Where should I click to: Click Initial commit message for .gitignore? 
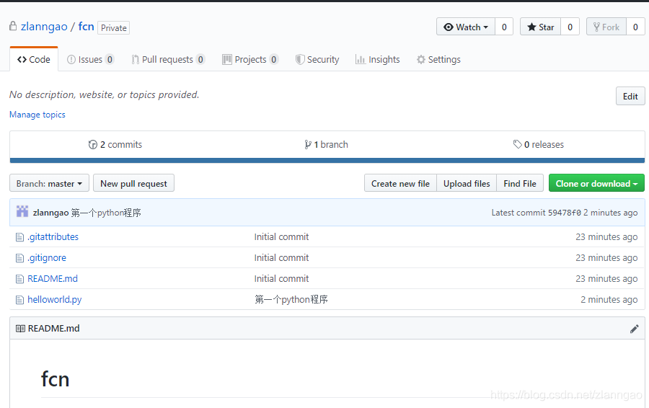point(281,258)
